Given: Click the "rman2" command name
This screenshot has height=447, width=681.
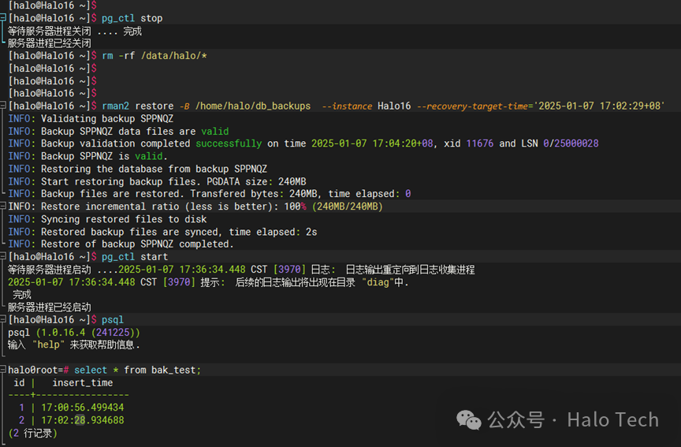Looking at the screenshot, I should [x=116, y=106].
